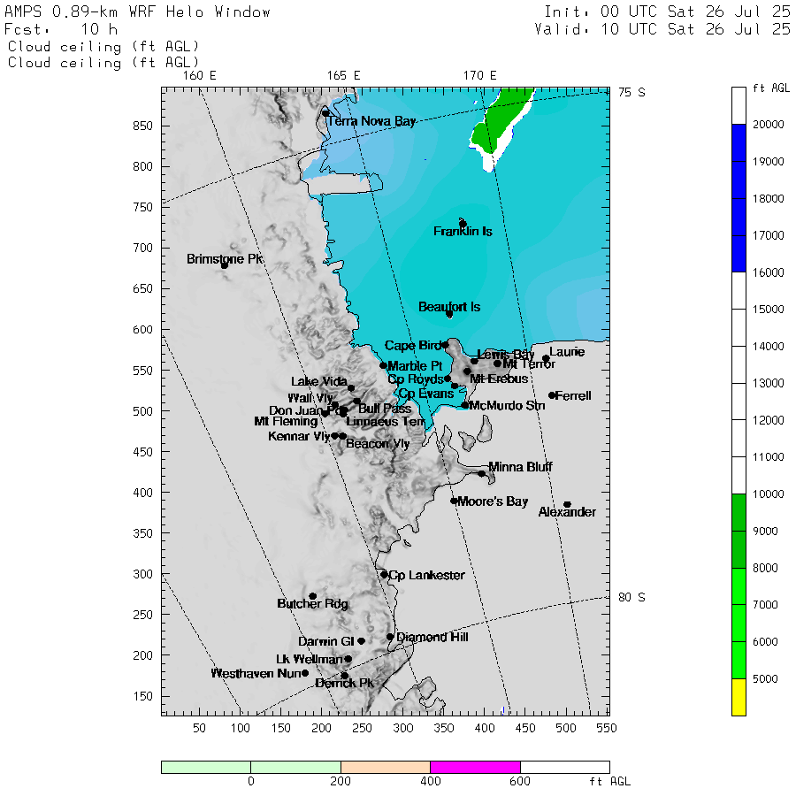Select the Beaufort Is label
Viewport: 796px width, 796px height.
[449, 307]
